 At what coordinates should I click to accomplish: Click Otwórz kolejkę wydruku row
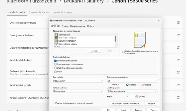coord(28,23)
